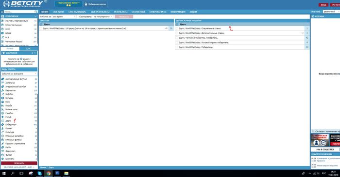Click the search magnifier icon in sidebar
Viewport: 340px width, 177px height.
click(x=36, y=12)
